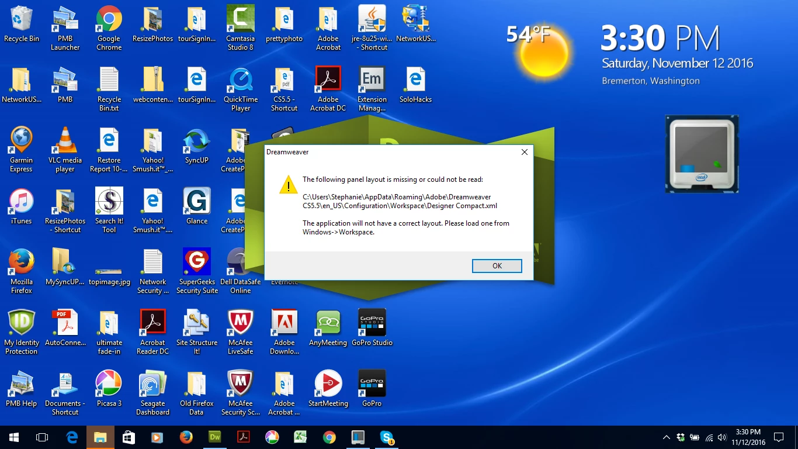
Task: Select the Acrobat Reader DC icon
Action: click(153, 333)
